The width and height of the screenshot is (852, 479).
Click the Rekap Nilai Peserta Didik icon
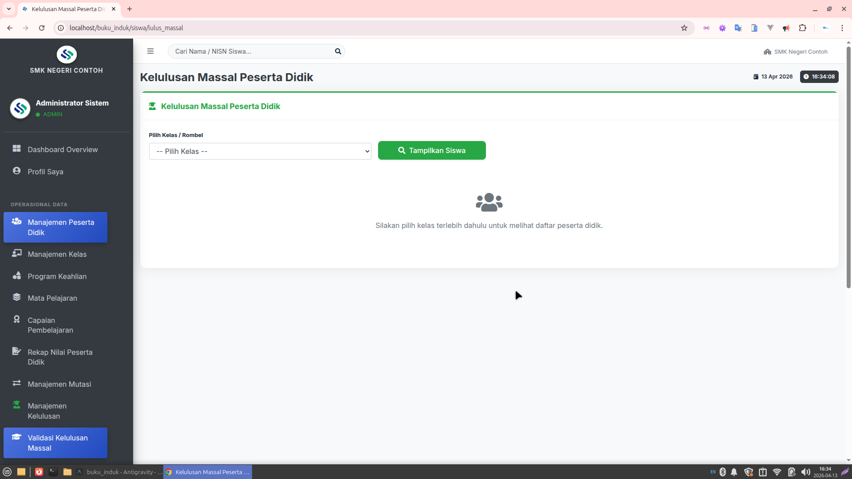17,351
